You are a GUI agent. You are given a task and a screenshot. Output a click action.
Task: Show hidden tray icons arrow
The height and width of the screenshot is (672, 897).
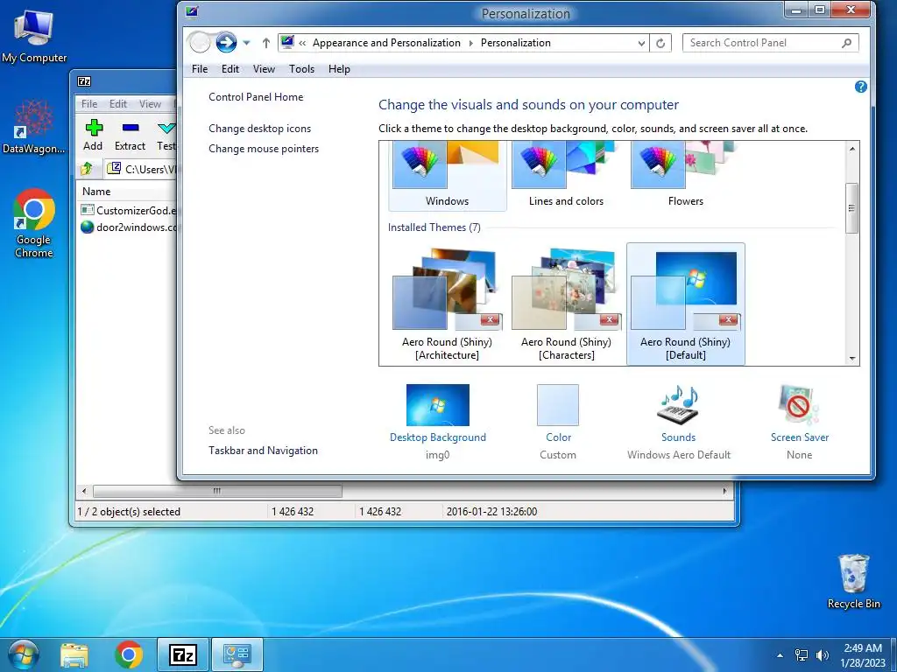[779, 655]
